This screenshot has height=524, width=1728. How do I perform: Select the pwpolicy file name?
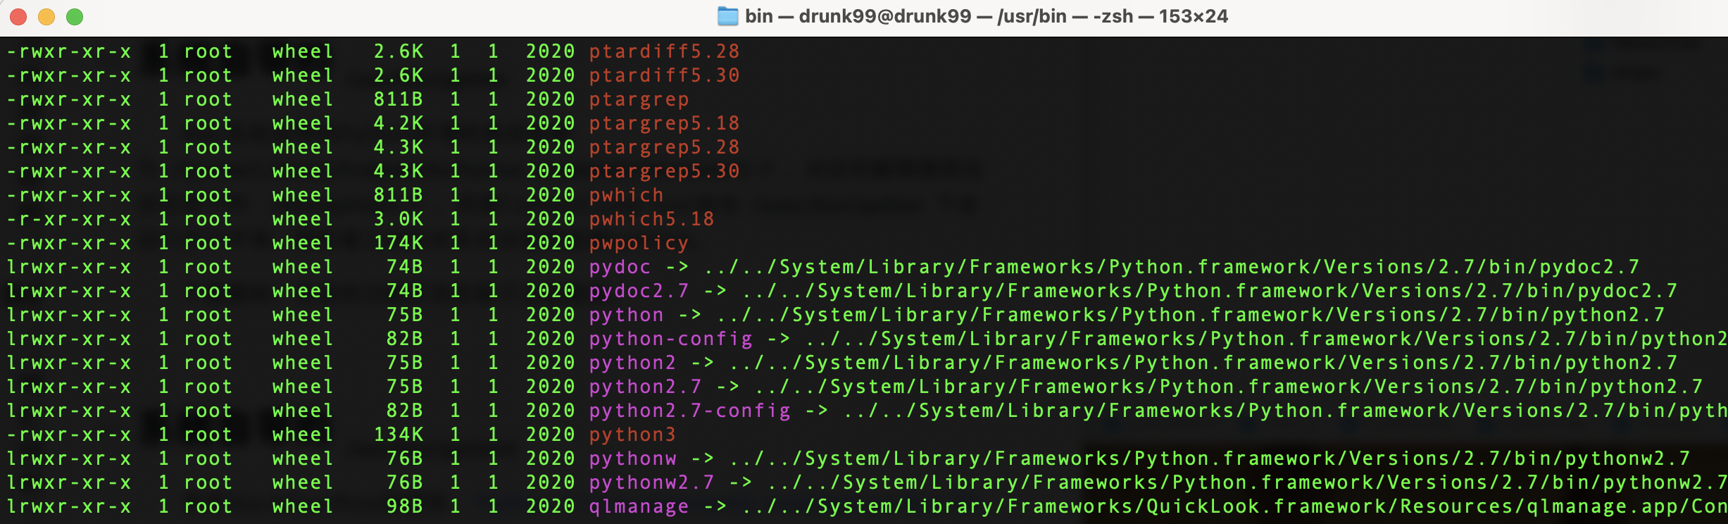pos(639,243)
